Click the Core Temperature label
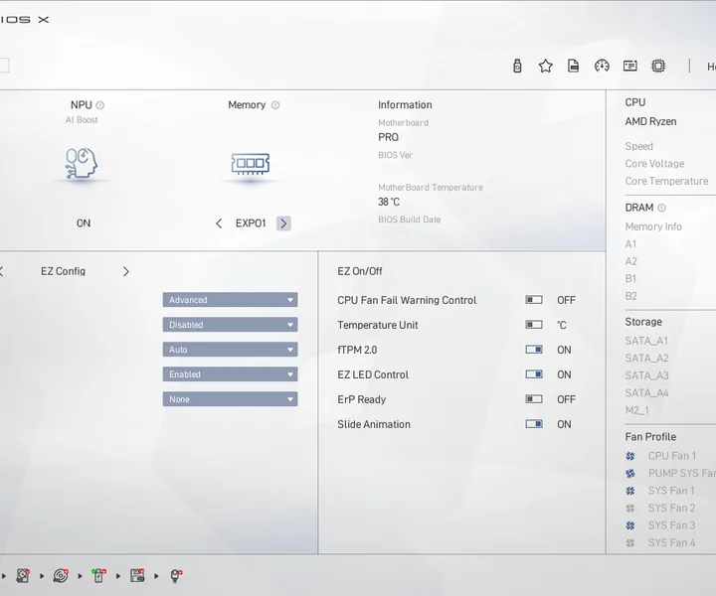This screenshot has height=596, width=716. click(x=666, y=181)
